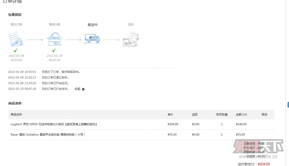This screenshot has width=289, height=166.
Task: Click message 您的订单已打包完毕
Action: click(x=55, y=89)
